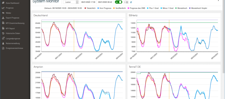
Task: Open KPI Report
Action: click(10, 29)
